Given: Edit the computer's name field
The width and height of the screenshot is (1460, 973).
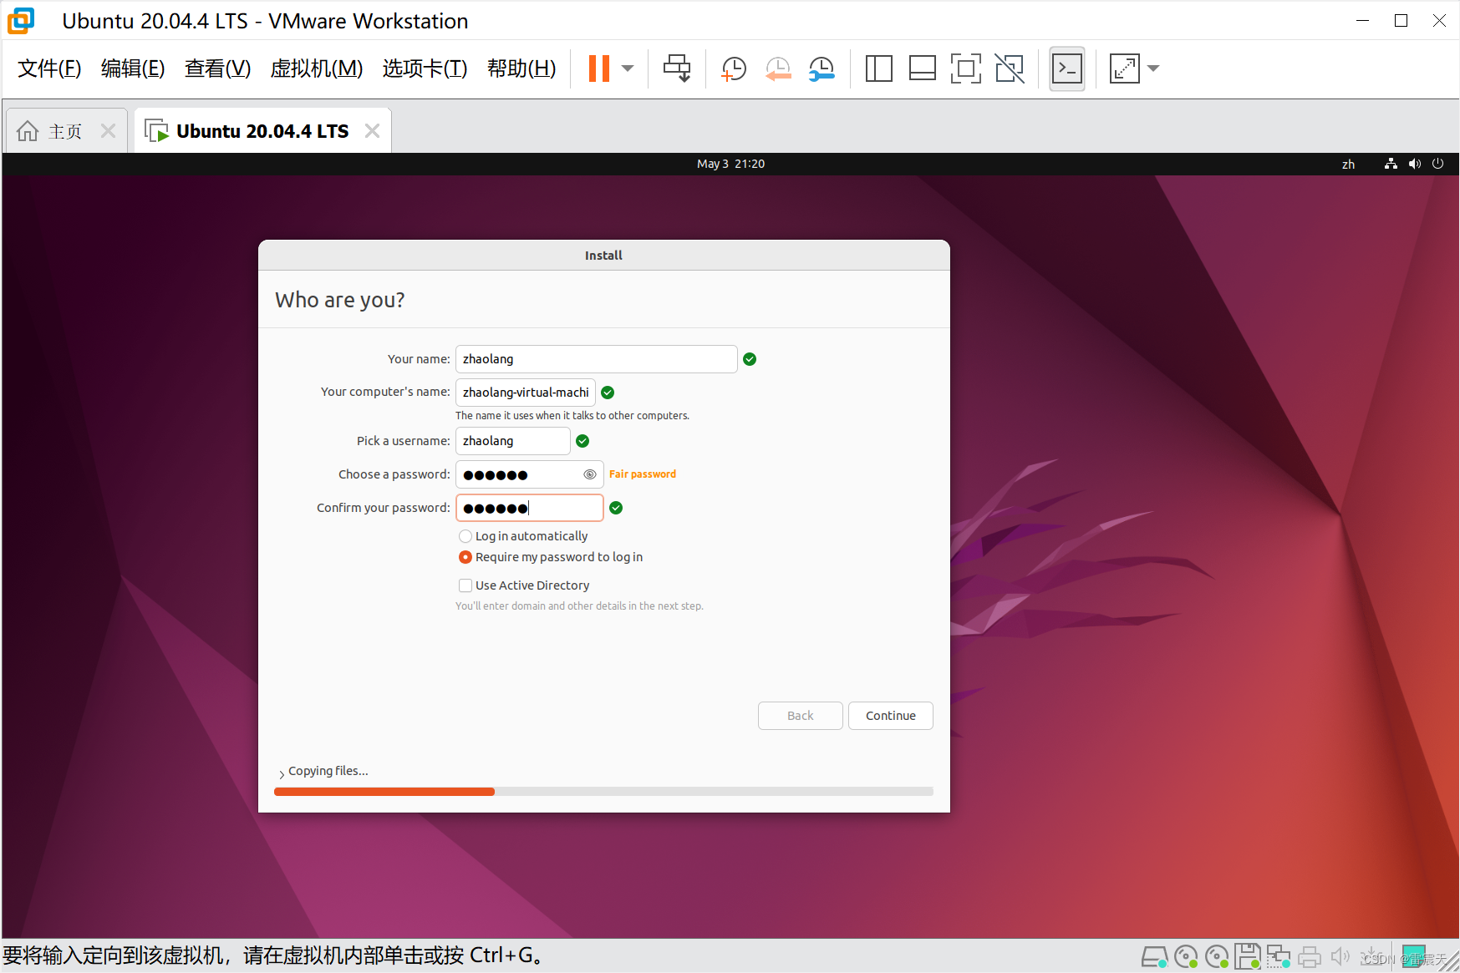Looking at the screenshot, I should (x=525, y=393).
